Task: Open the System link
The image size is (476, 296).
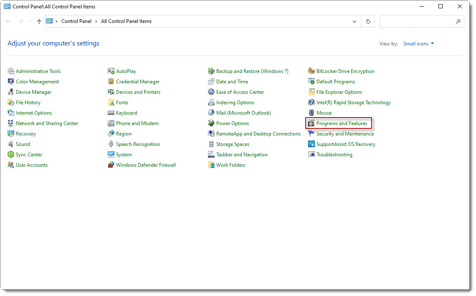Action: coord(124,155)
